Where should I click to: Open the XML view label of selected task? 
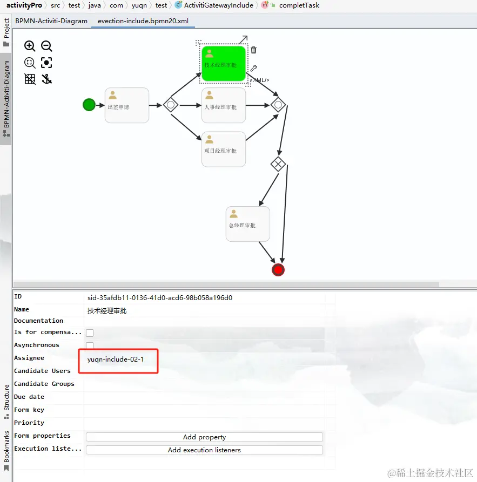(x=259, y=80)
